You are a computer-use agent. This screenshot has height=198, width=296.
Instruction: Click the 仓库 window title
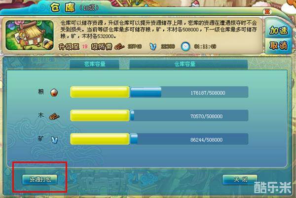click(x=62, y=8)
